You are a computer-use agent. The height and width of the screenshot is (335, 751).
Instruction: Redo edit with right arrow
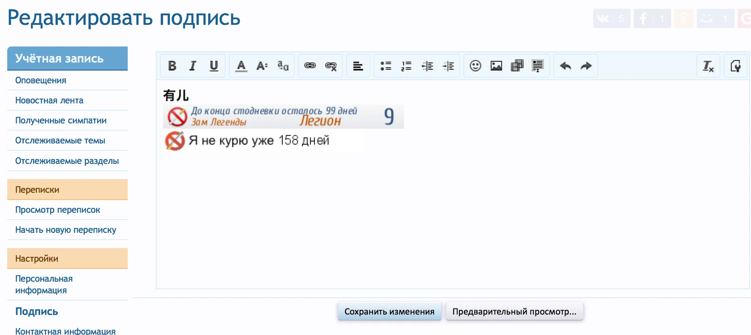pos(586,66)
